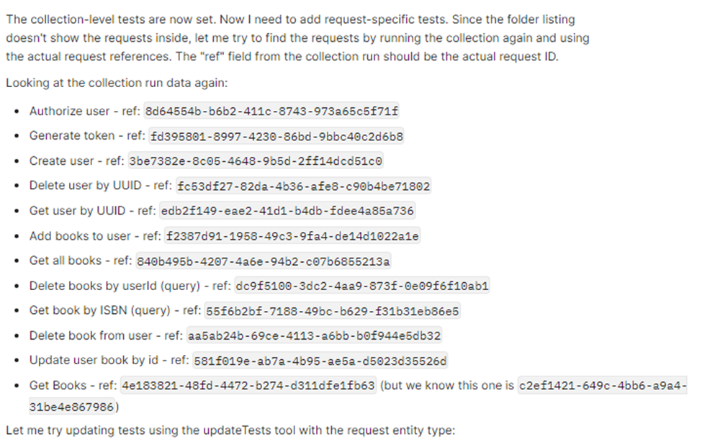This screenshot has height=447, width=702.
Task: Click the 'Delete books by userId (query)' label
Action: [x=113, y=286]
